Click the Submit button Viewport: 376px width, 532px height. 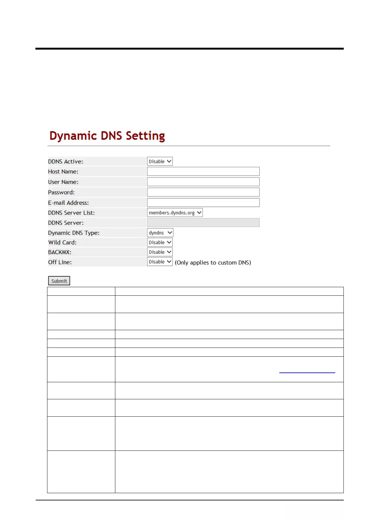(59, 281)
